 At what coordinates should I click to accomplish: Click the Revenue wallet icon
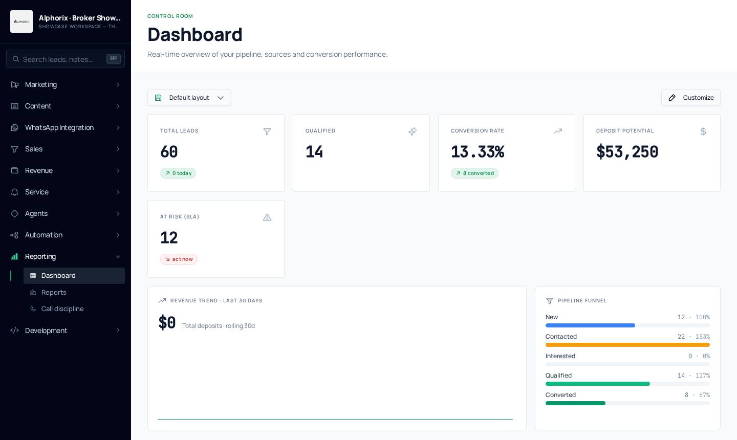[x=15, y=170]
